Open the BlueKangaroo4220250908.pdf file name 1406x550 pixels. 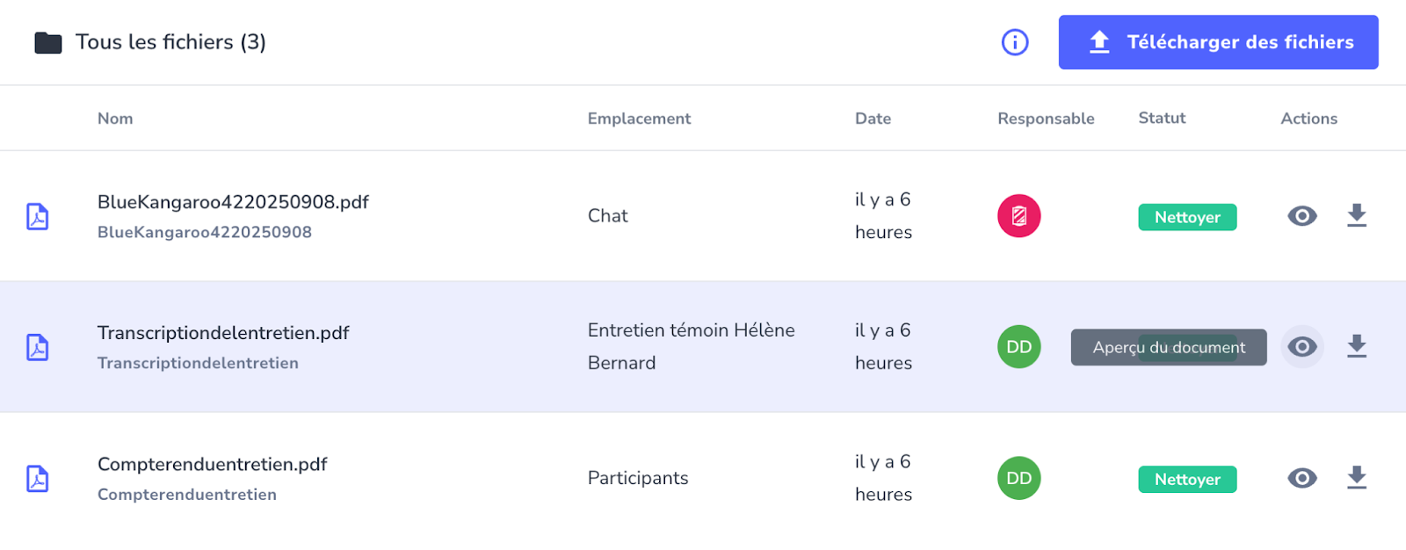pyautogui.click(x=233, y=202)
